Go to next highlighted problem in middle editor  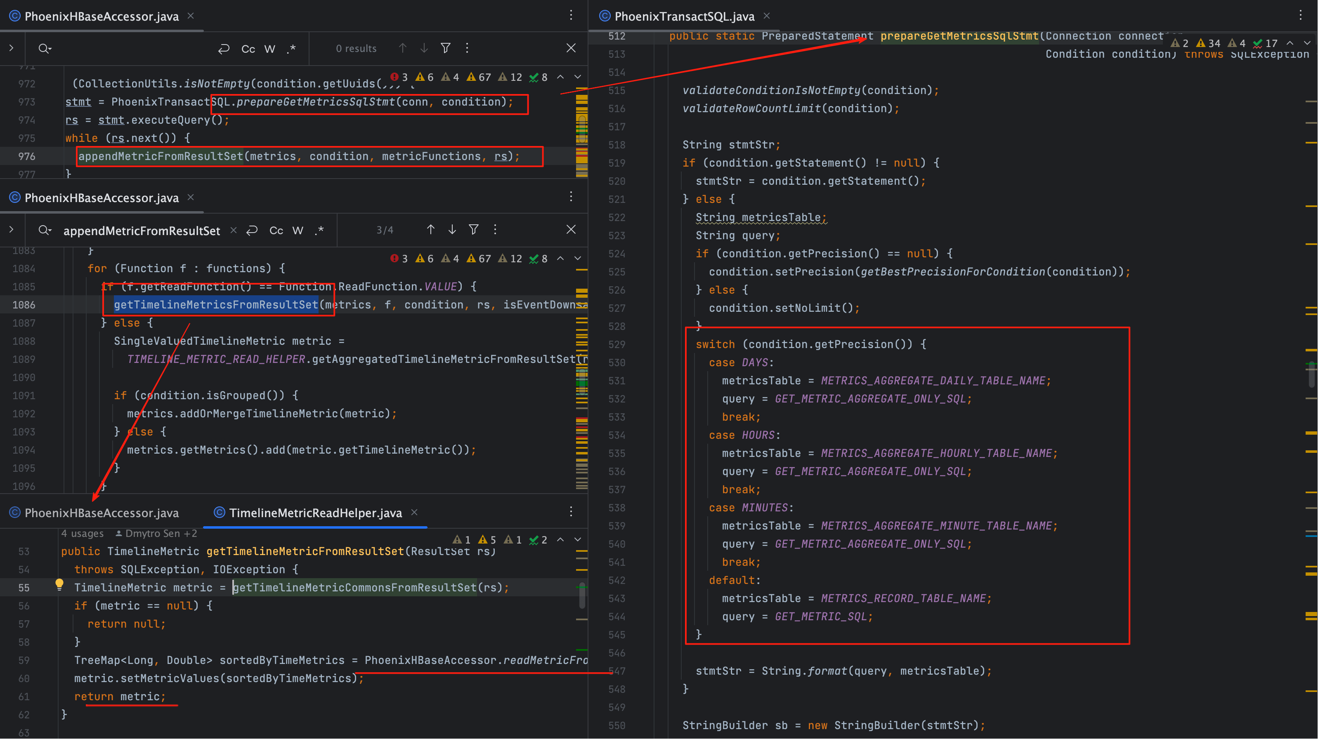point(578,258)
